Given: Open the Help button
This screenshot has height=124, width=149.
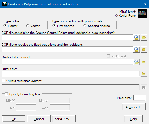Looking at the screenshot, I should click(133, 119).
